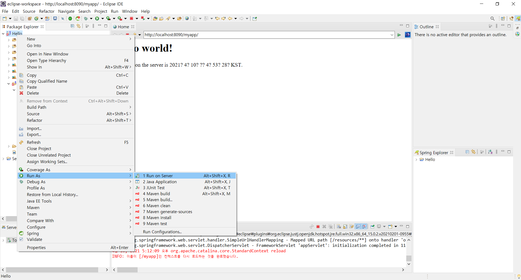Click Package Explorer horizontal scrollbar thumb
The image size is (521, 280).
coord(52,270)
